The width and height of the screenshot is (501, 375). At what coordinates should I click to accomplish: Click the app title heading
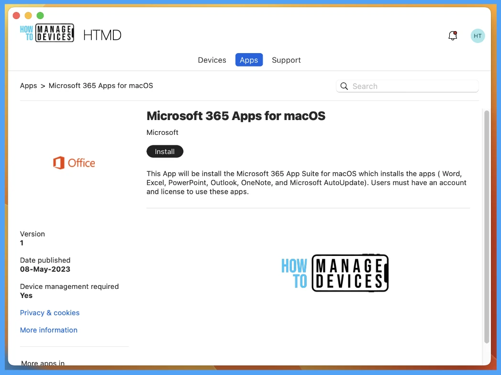click(x=236, y=116)
